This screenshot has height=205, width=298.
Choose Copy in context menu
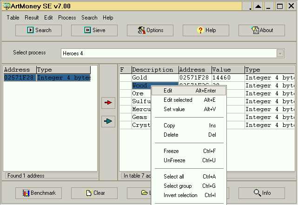pyautogui.click(x=189, y=126)
